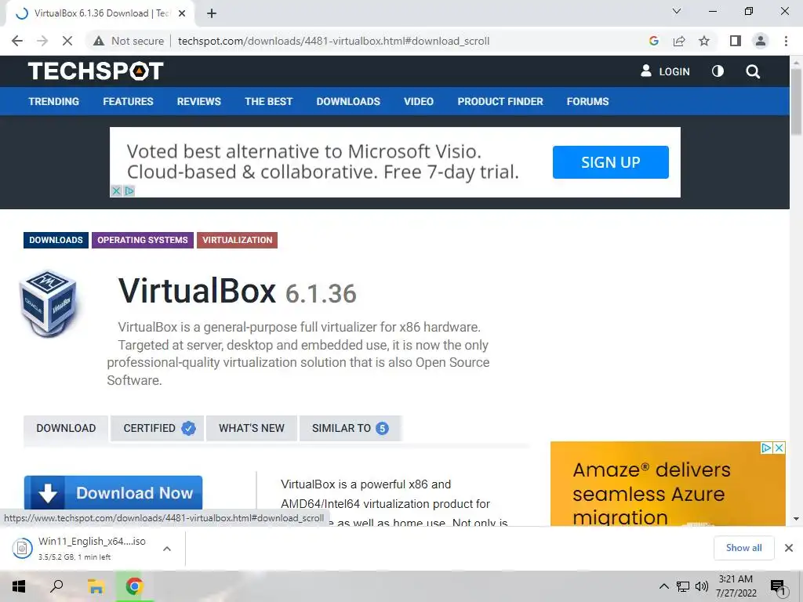Open the REVIEWS menu
The image size is (803, 602).
[198, 101]
